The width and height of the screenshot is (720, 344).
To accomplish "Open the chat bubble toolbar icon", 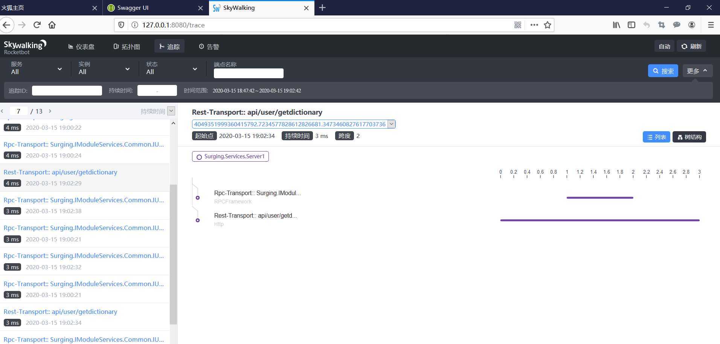I will (x=677, y=25).
